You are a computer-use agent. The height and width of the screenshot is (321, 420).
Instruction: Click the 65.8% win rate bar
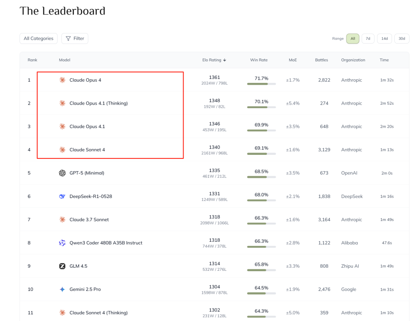point(261,270)
